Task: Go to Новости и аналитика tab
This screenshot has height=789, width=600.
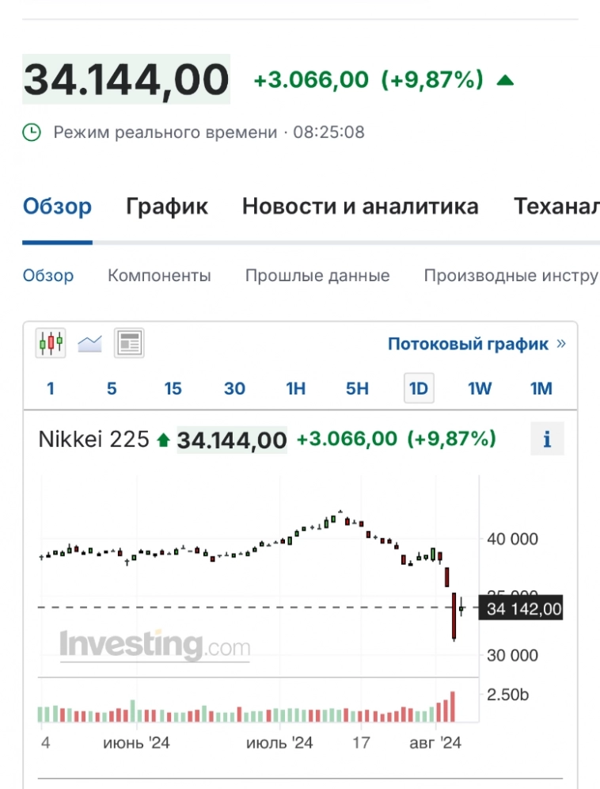Action: coord(360,207)
